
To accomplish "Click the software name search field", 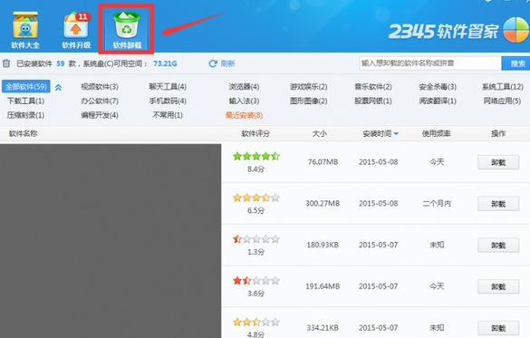I will tap(430, 63).
